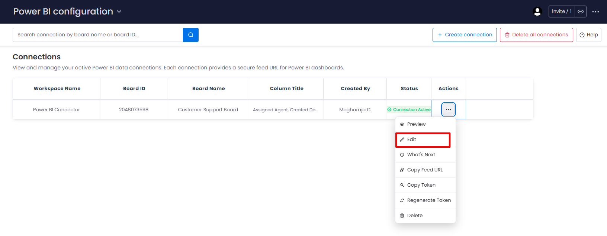Open the top-right three-dot options menu

click(x=595, y=12)
